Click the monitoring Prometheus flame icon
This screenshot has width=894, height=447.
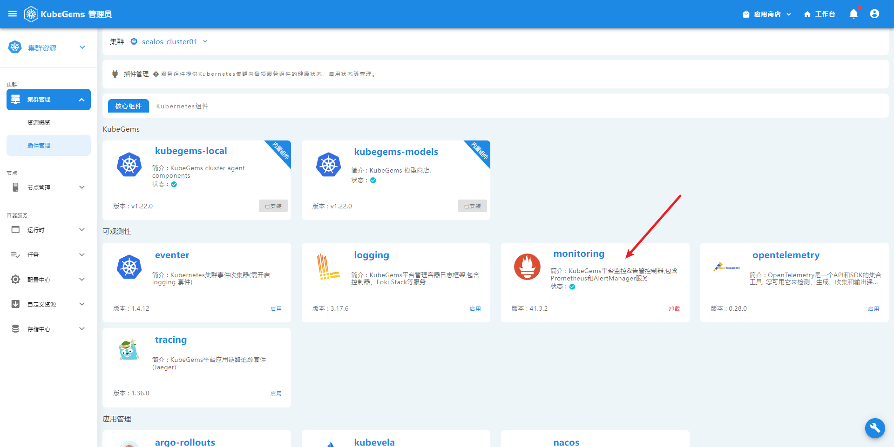[x=527, y=267]
